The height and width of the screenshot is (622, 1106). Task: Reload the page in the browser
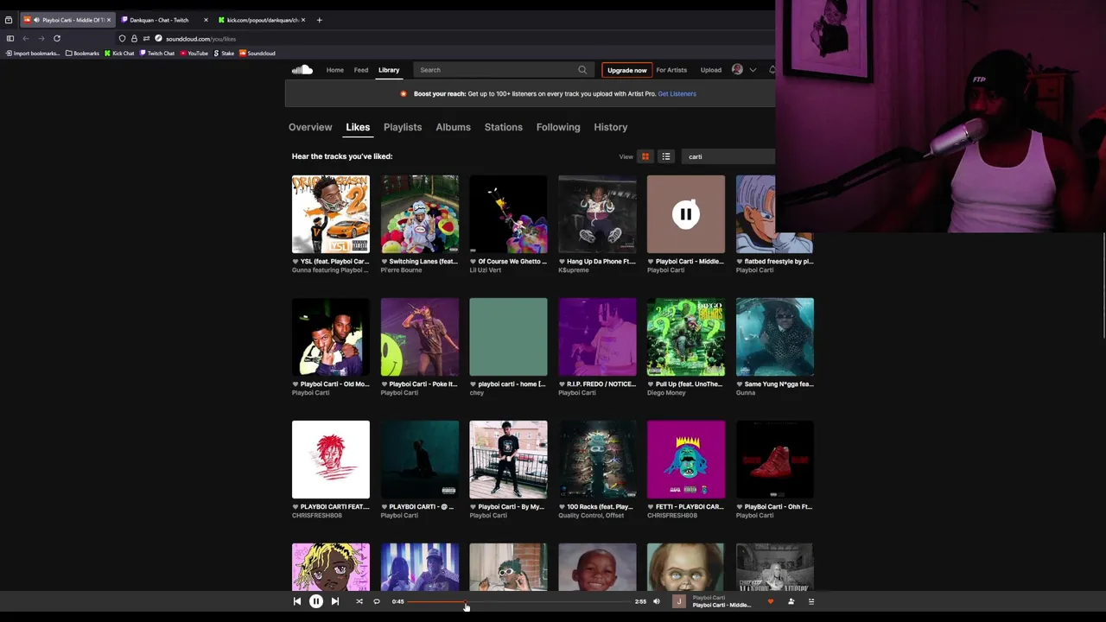click(57, 39)
